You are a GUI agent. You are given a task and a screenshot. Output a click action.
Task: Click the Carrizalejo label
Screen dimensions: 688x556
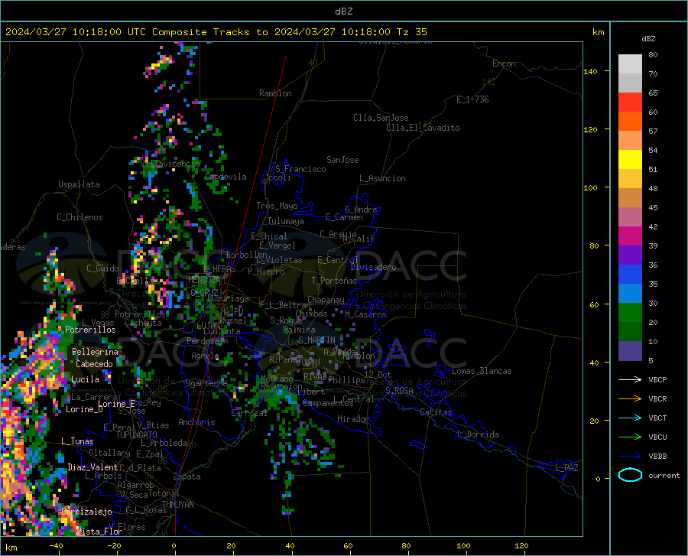87,512
